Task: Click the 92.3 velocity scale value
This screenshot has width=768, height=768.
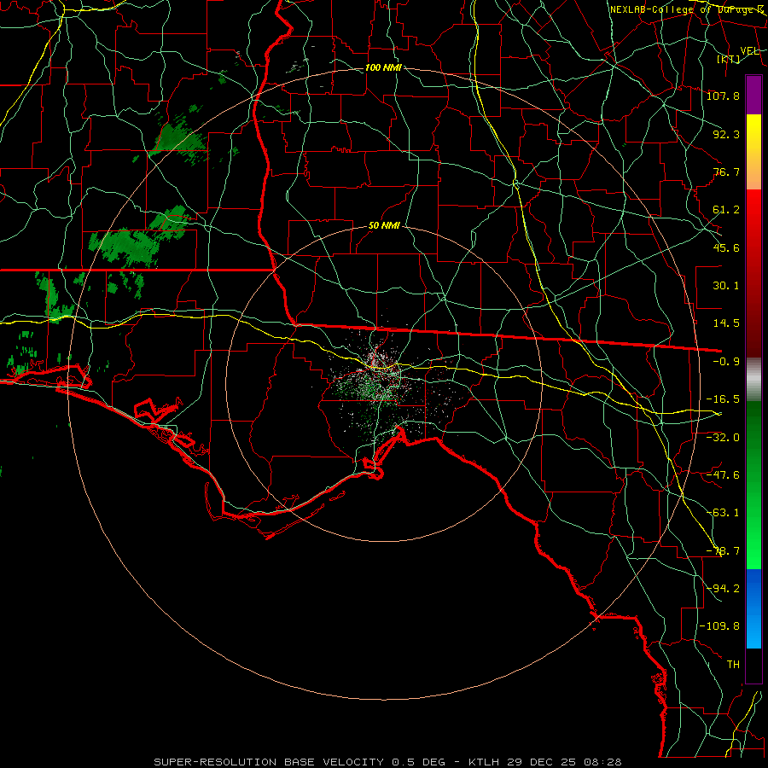Action: (x=726, y=134)
